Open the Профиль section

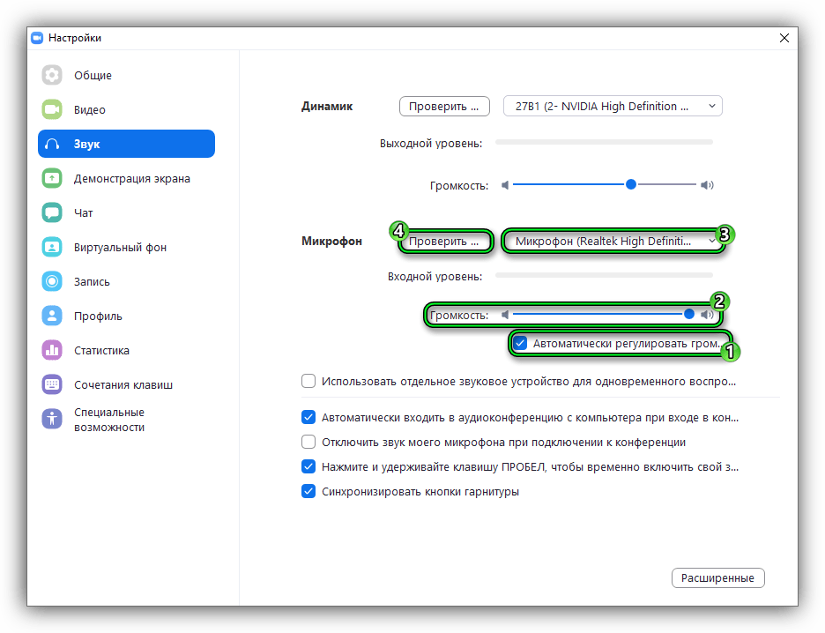pos(126,316)
